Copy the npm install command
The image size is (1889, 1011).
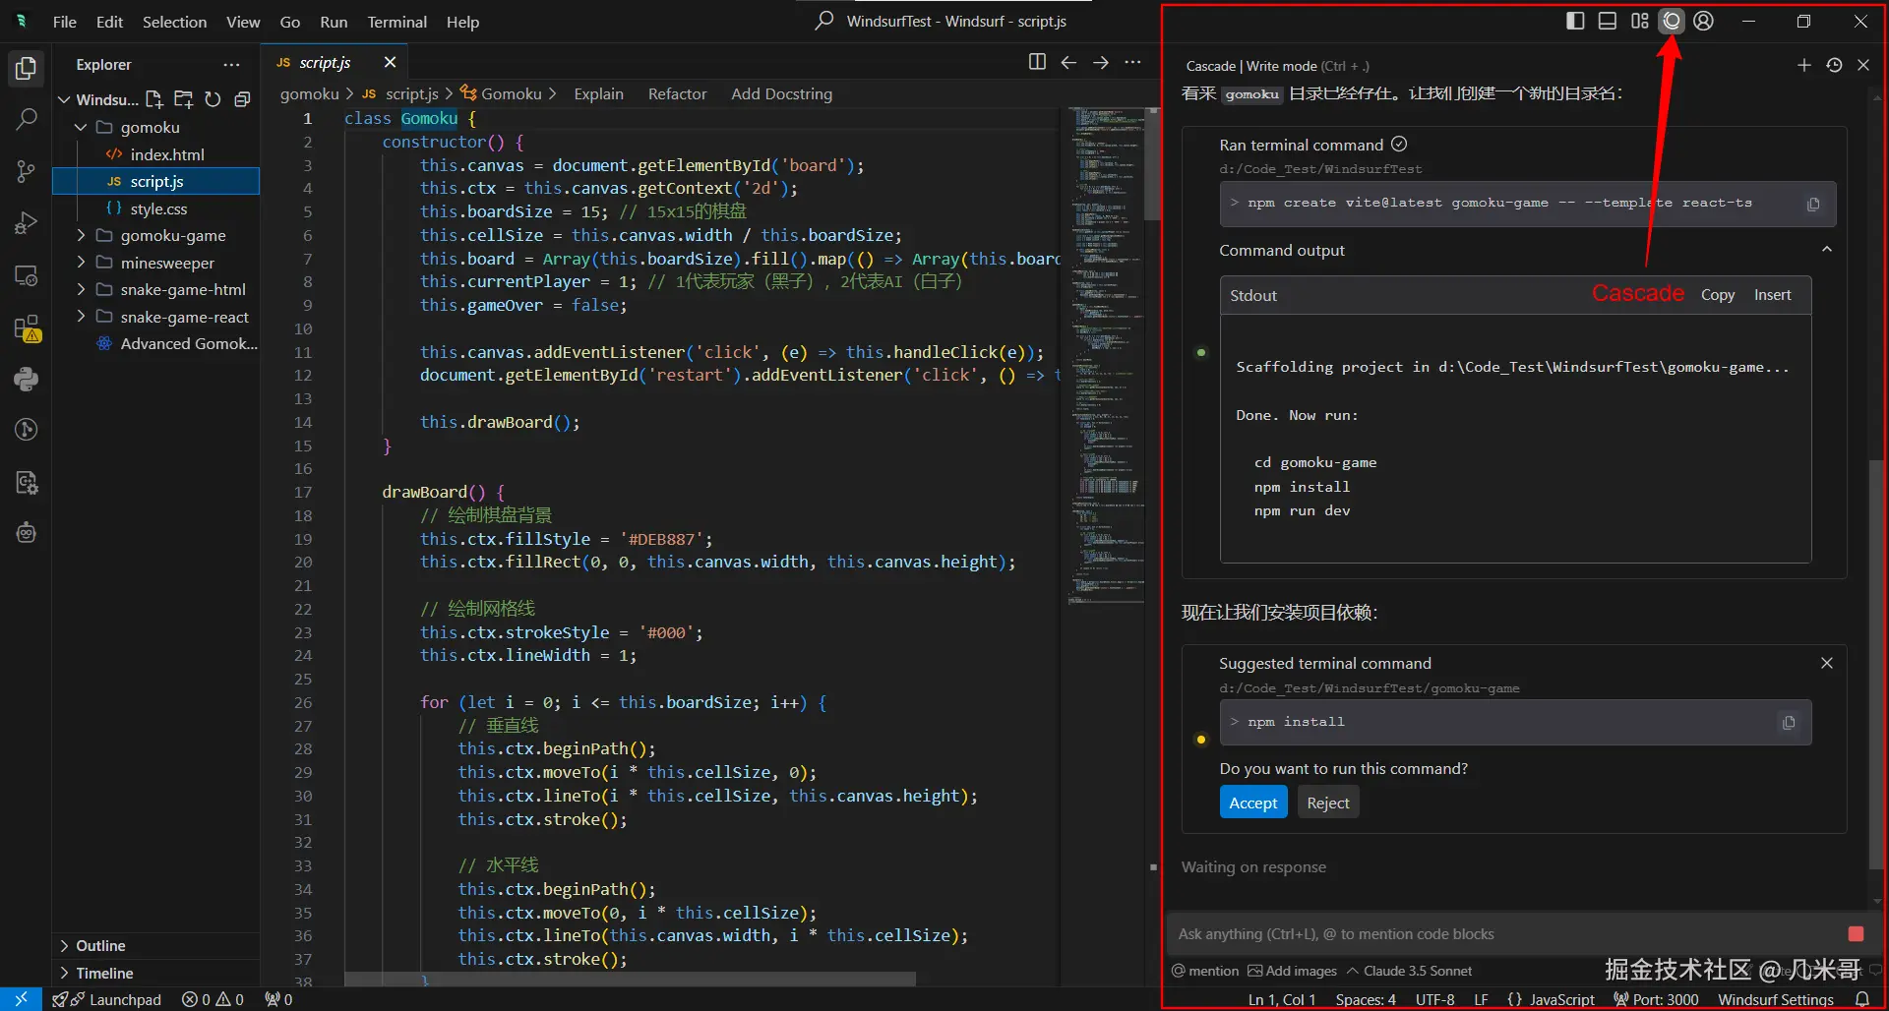1789,723
